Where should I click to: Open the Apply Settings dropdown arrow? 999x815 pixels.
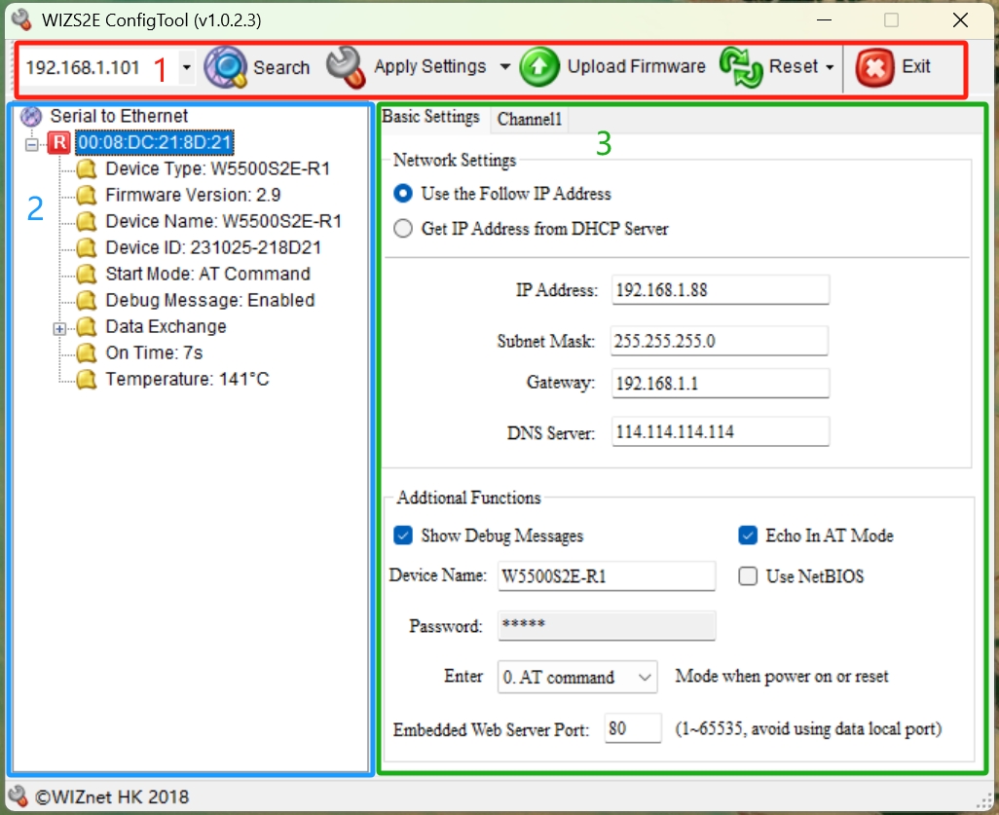(504, 67)
